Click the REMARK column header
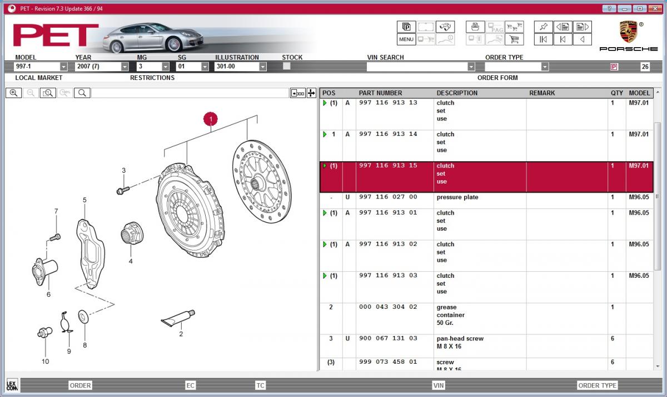667x397 pixels. [542, 93]
